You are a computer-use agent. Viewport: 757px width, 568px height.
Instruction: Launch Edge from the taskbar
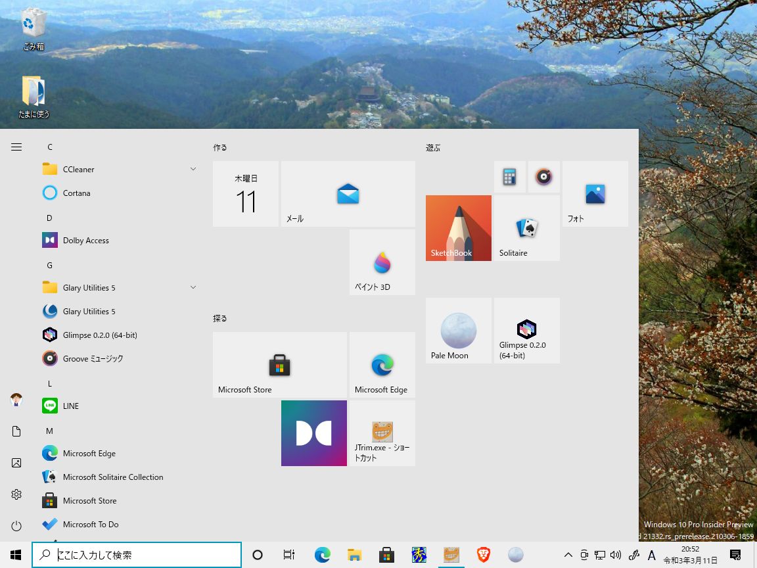tap(322, 555)
